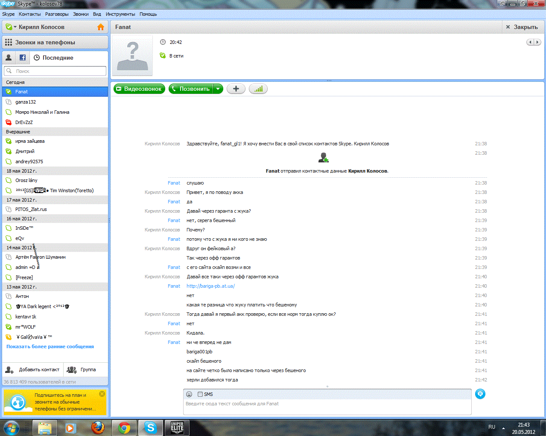This screenshot has height=436, width=546.
Task: Launch Firefox from the taskbar
Action: (98, 427)
